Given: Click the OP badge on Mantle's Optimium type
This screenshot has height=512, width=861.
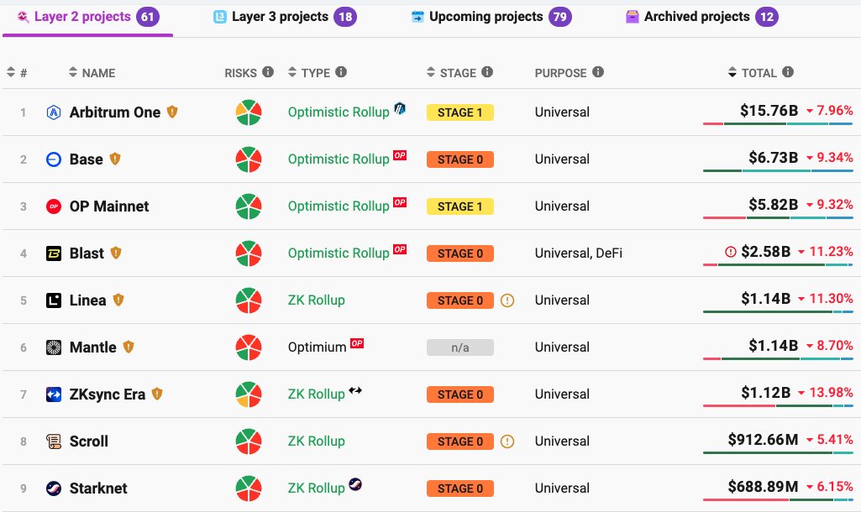Looking at the screenshot, I should 357,343.
